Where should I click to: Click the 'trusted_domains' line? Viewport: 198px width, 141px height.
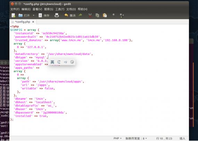(73, 40)
